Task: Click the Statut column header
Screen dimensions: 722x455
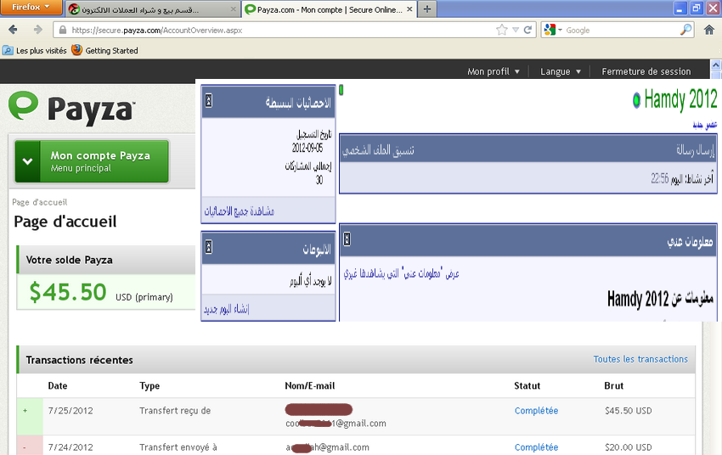Action: [x=527, y=386]
